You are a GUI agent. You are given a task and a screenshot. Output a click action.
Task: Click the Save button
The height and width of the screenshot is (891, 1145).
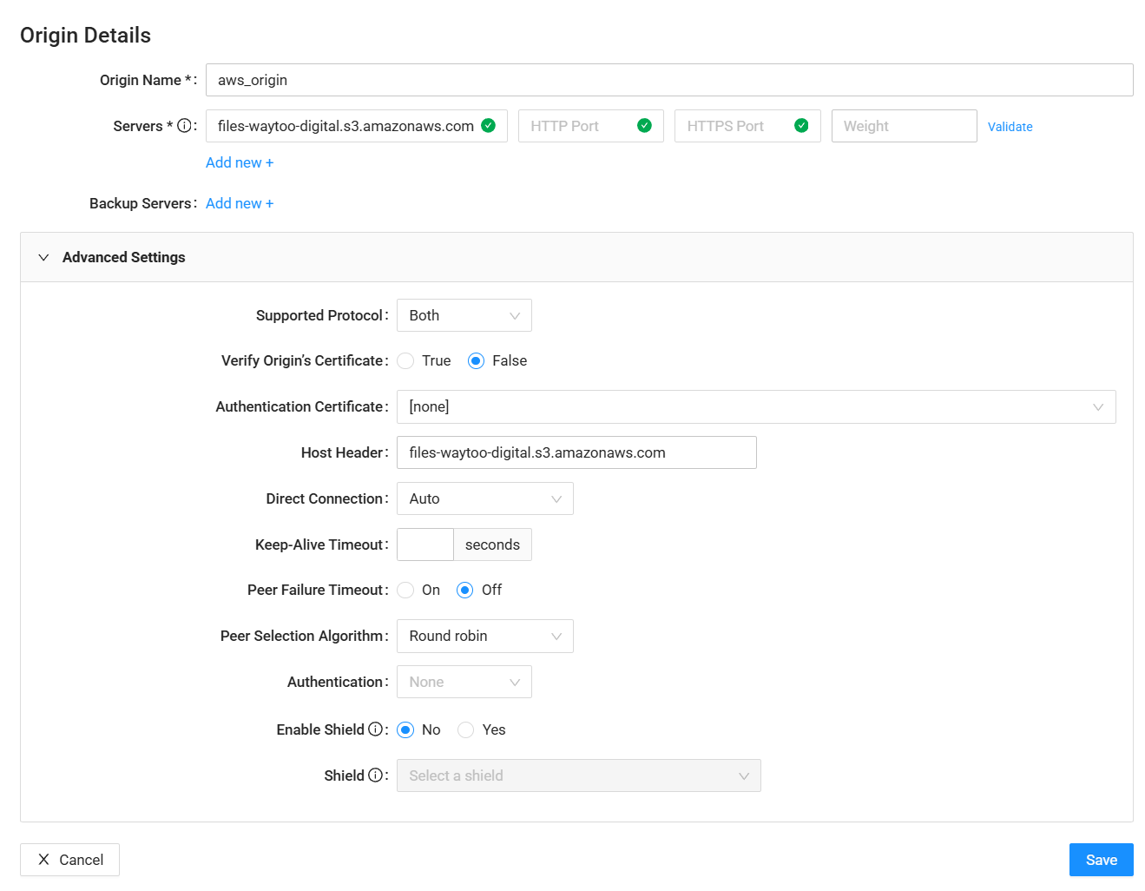coord(1101,860)
